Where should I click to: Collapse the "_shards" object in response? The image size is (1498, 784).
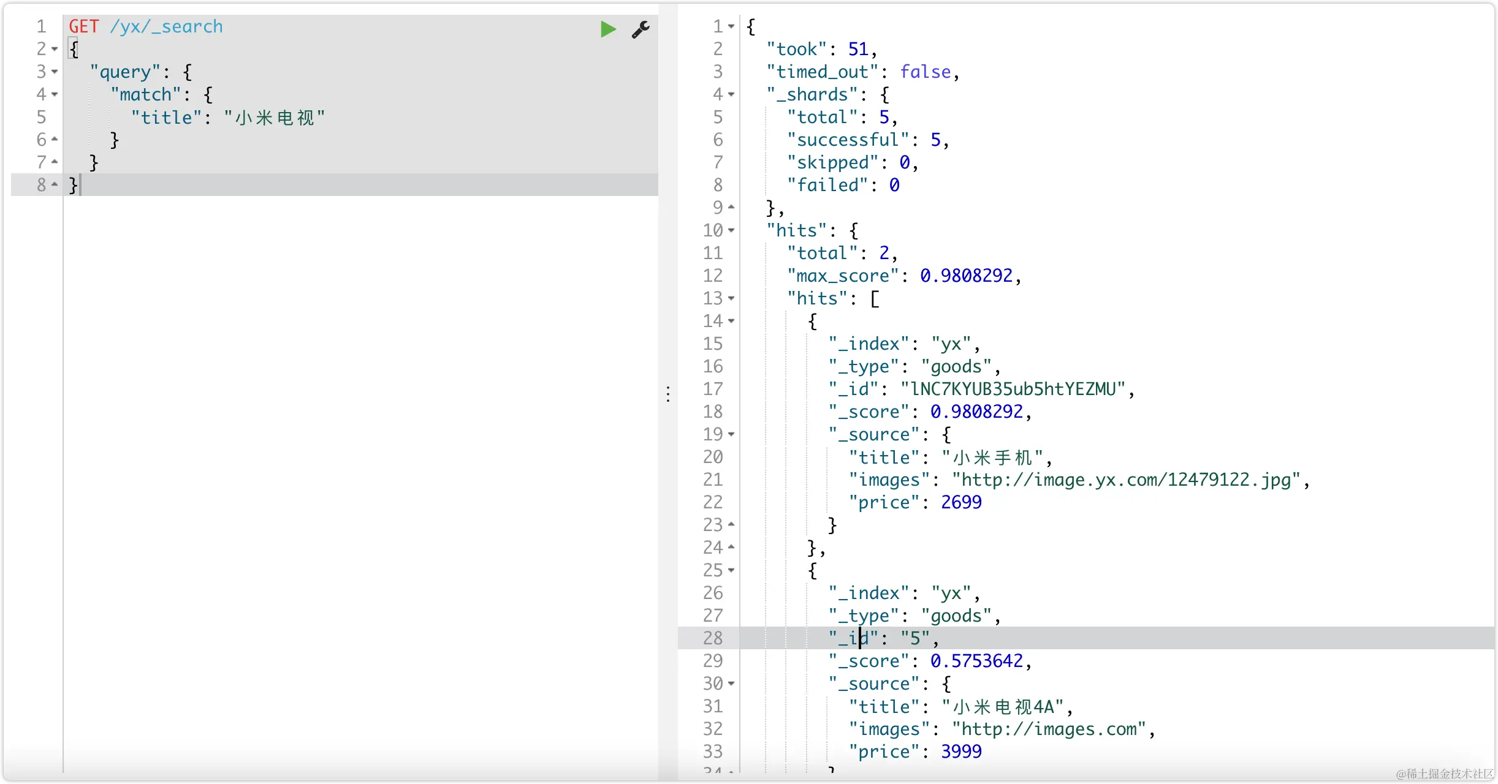coord(731,94)
